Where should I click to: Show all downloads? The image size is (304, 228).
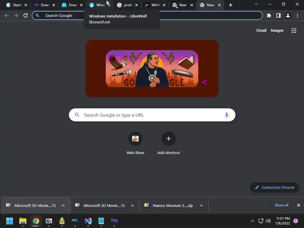pos(281,205)
